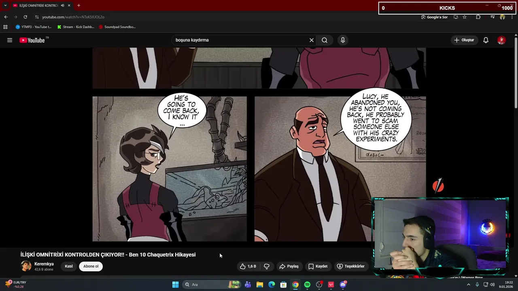Click the video player comic frame
Image resolution: width=518 pixels, height=291 pixels.
259,145
